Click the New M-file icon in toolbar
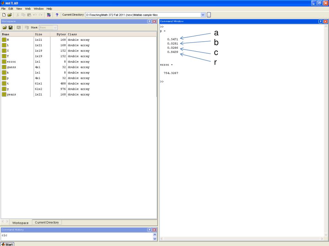The height and width of the screenshot is (246, 329). coord(4,15)
